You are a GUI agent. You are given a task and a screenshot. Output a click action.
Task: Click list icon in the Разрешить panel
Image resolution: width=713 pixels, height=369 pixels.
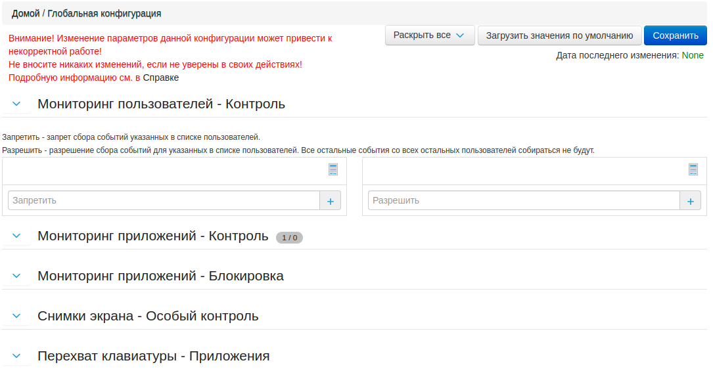[x=693, y=169]
